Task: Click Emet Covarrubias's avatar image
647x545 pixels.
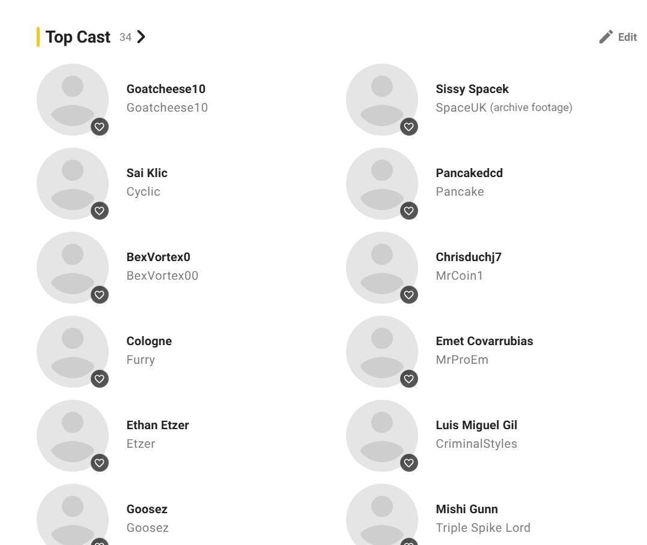Action: (x=382, y=352)
